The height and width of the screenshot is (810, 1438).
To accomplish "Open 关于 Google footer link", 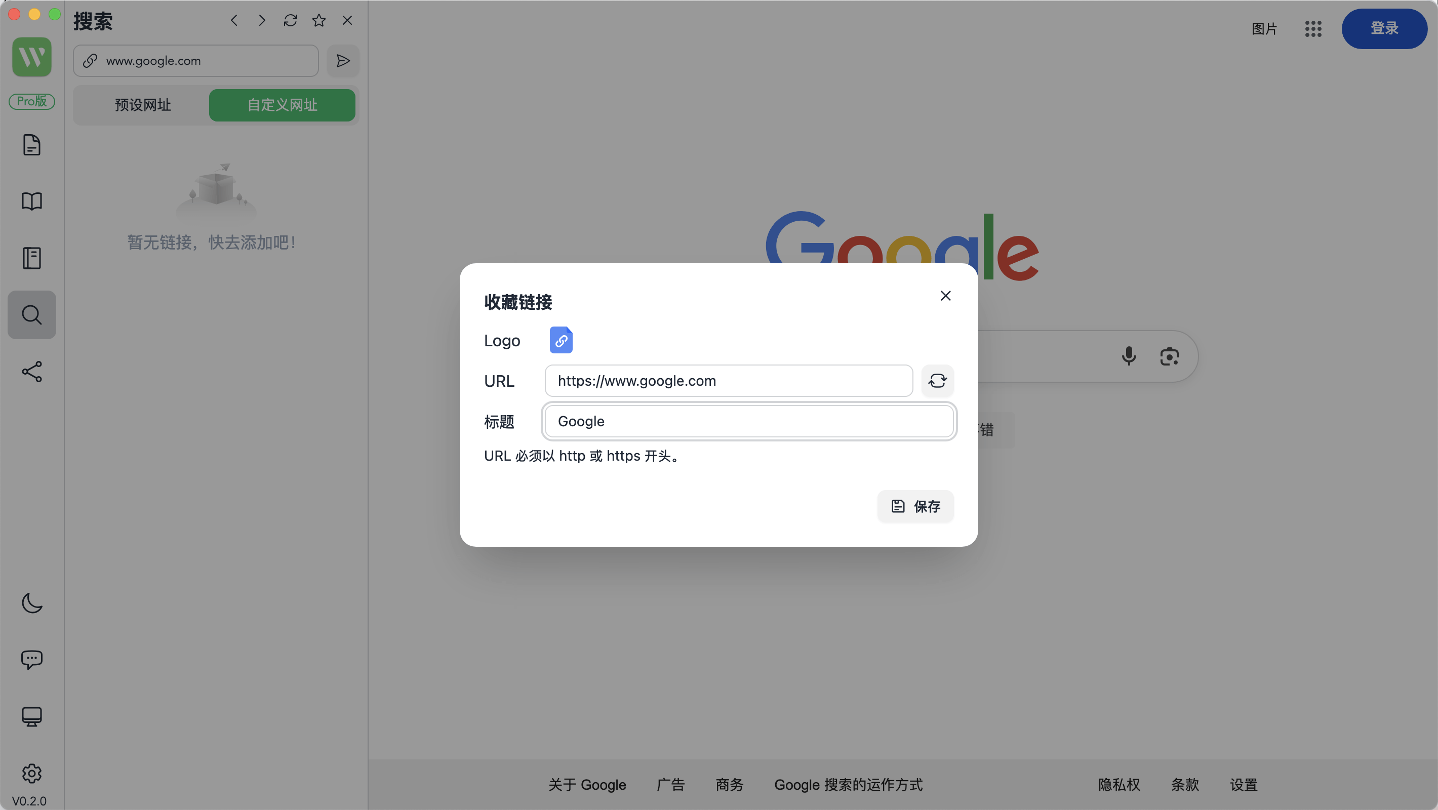I will click(x=587, y=785).
